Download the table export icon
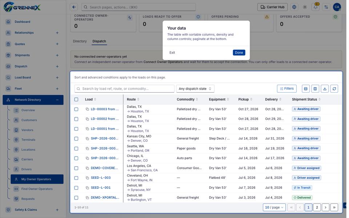The image size is (349, 218). tap(325, 89)
